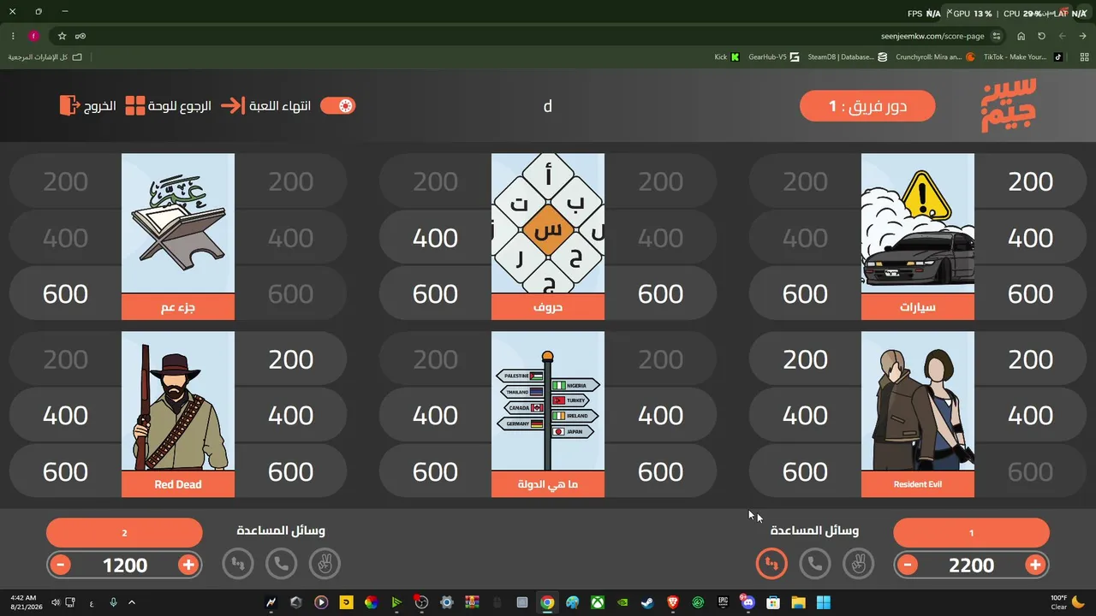Go to the browser home page

click(1021, 36)
